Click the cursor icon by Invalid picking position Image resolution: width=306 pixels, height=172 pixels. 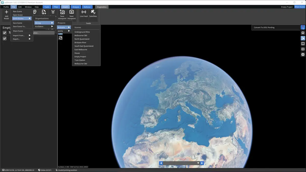click(x=57, y=170)
